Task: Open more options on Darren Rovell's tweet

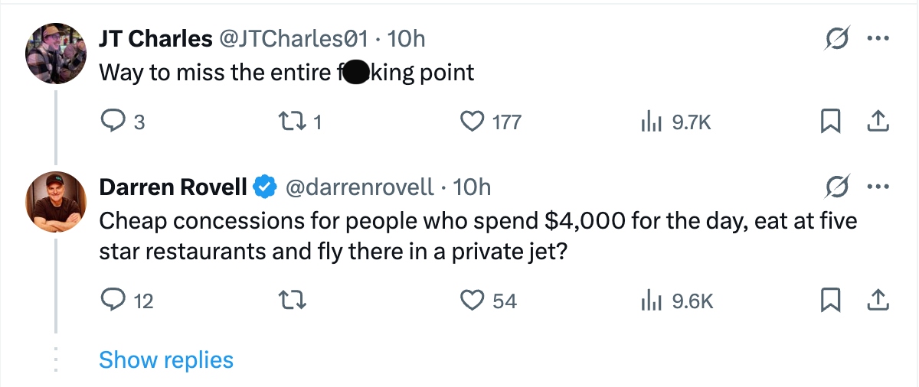Action: (877, 187)
